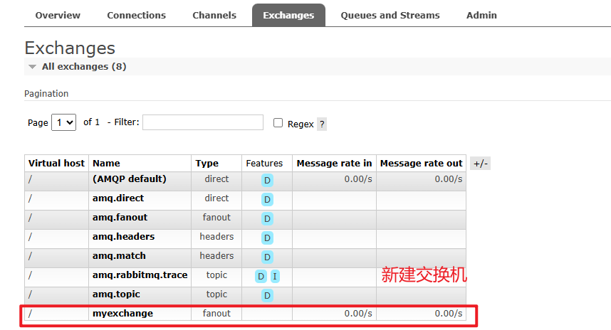Sort by Message rate in column header
Image resolution: width=611 pixels, height=330 pixels.
[334, 163]
